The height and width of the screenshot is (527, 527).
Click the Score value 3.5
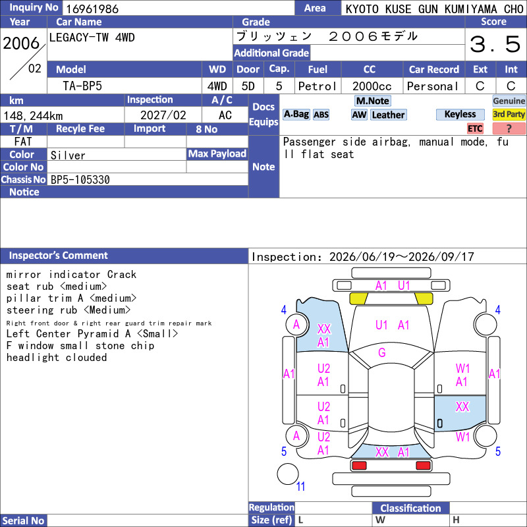(x=495, y=44)
